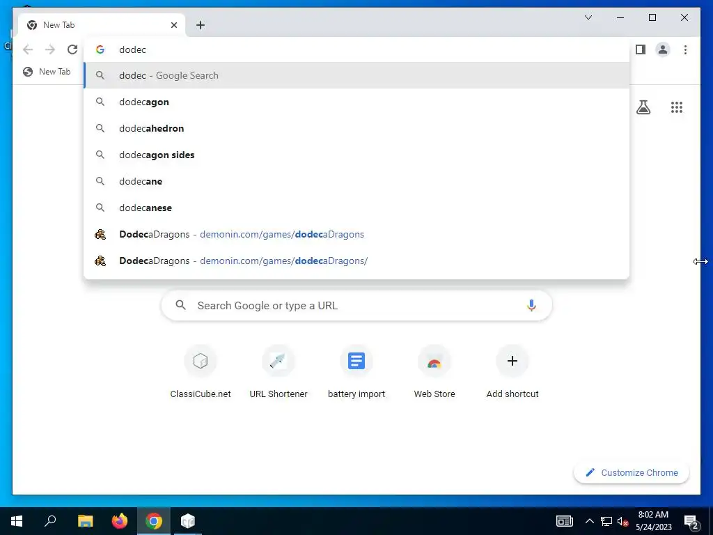Close the New Tab tab
The height and width of the screenshot is (535, 713).
(173, 25)
